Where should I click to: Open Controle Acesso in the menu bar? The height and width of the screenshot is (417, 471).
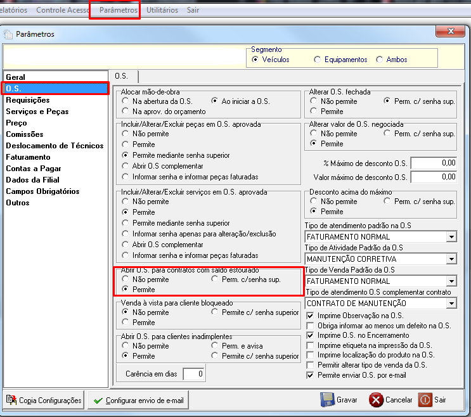[x=63, y=10]
